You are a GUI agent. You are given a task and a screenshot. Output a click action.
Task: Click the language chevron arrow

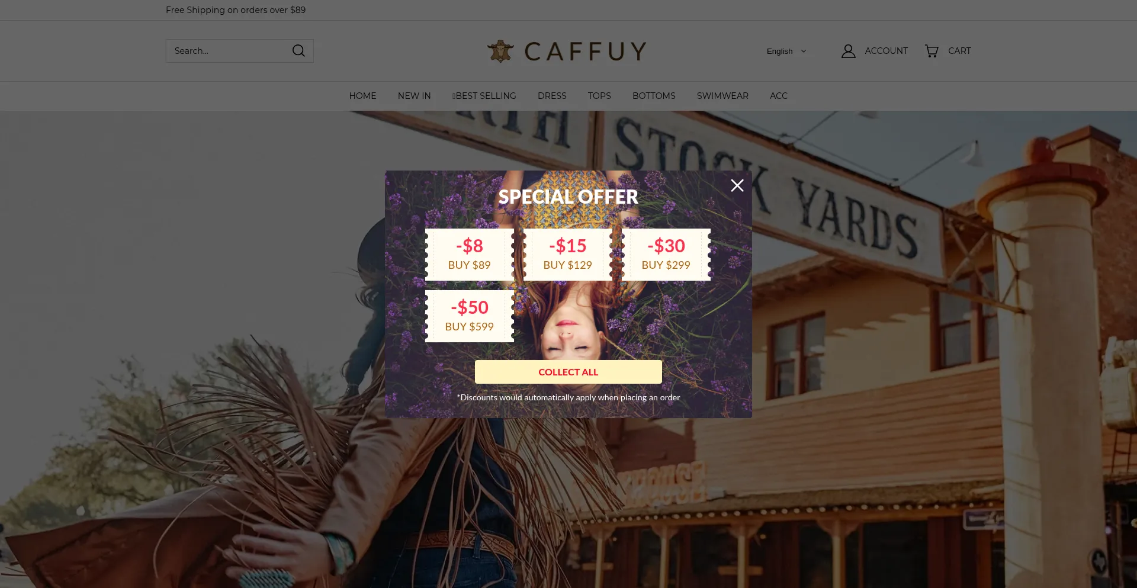pyautogui.click(x=804, y=51)
